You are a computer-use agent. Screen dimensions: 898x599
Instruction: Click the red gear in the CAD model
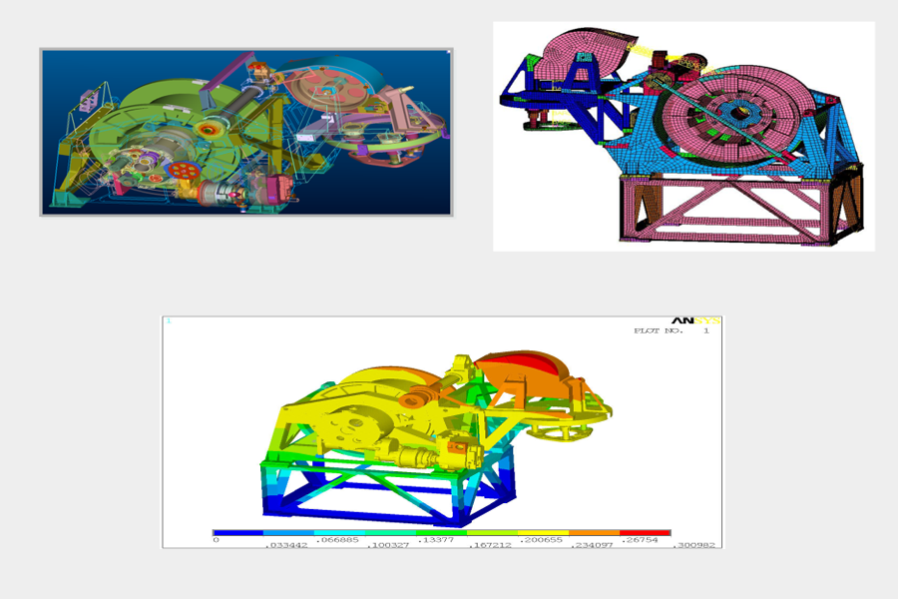click(x=183, y=172)
